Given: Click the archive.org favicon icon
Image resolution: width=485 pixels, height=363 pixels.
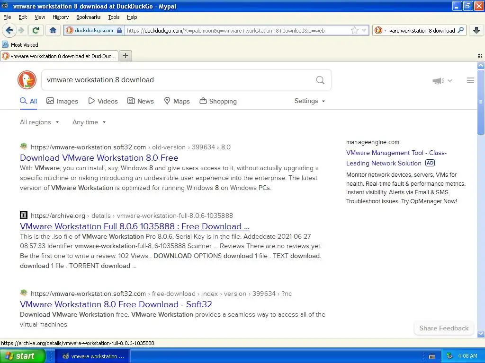Looking at the screenshot, I should [24, 215].
